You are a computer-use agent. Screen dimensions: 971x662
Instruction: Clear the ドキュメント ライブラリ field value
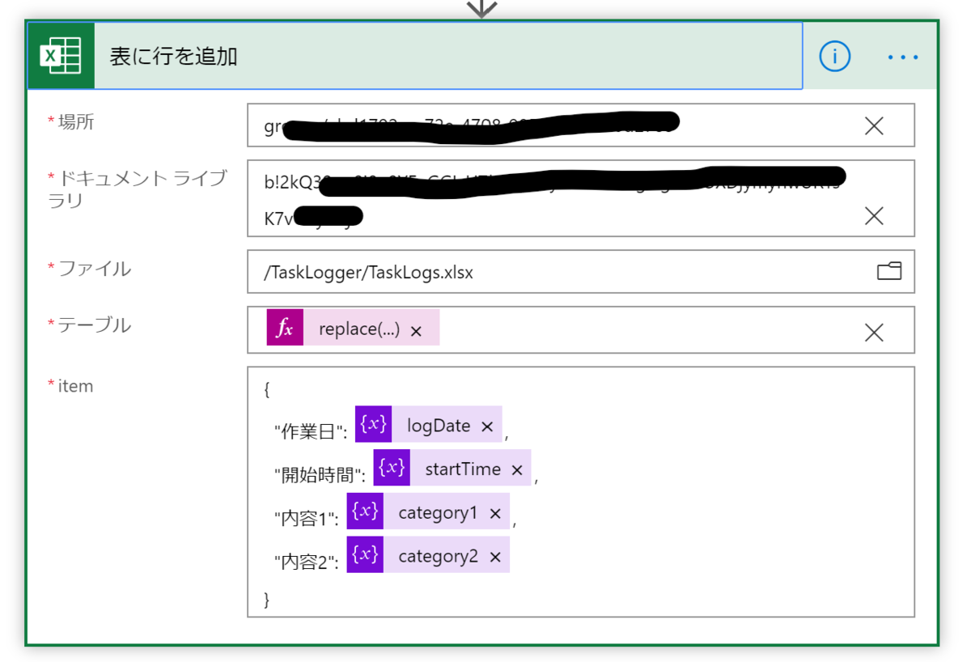pos(874,216)
